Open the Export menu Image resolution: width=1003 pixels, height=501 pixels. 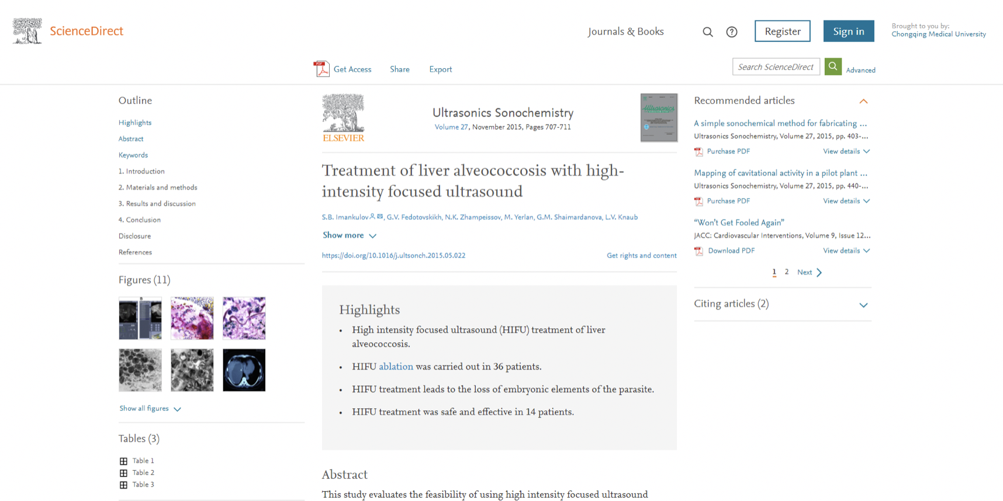pyautogui.click(x=440, y=69)
